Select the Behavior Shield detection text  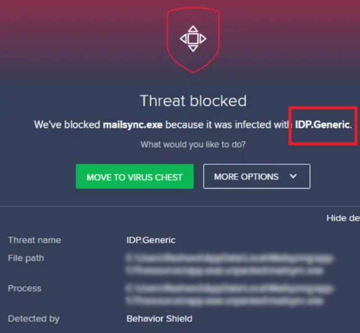(158, 319)
